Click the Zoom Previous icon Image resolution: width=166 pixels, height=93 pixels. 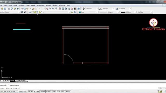(56, 9)
